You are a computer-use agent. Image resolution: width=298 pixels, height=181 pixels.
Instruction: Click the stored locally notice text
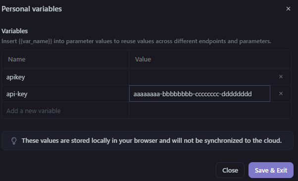pyautogui.click(x=151, y=141)
